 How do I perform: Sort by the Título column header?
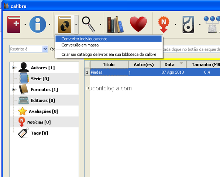[x=109, y=65]
